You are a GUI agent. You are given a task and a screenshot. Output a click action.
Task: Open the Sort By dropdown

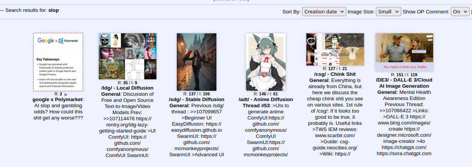(324, 11)
